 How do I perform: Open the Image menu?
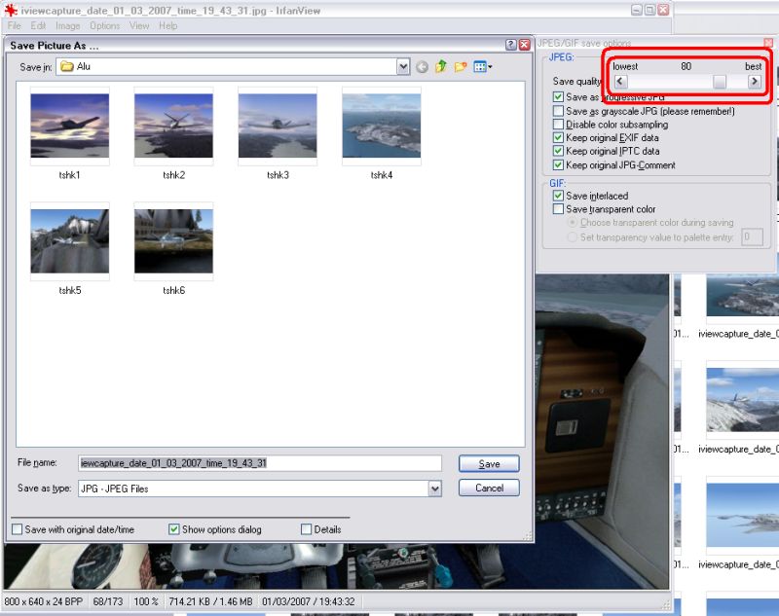pos(68,25)
